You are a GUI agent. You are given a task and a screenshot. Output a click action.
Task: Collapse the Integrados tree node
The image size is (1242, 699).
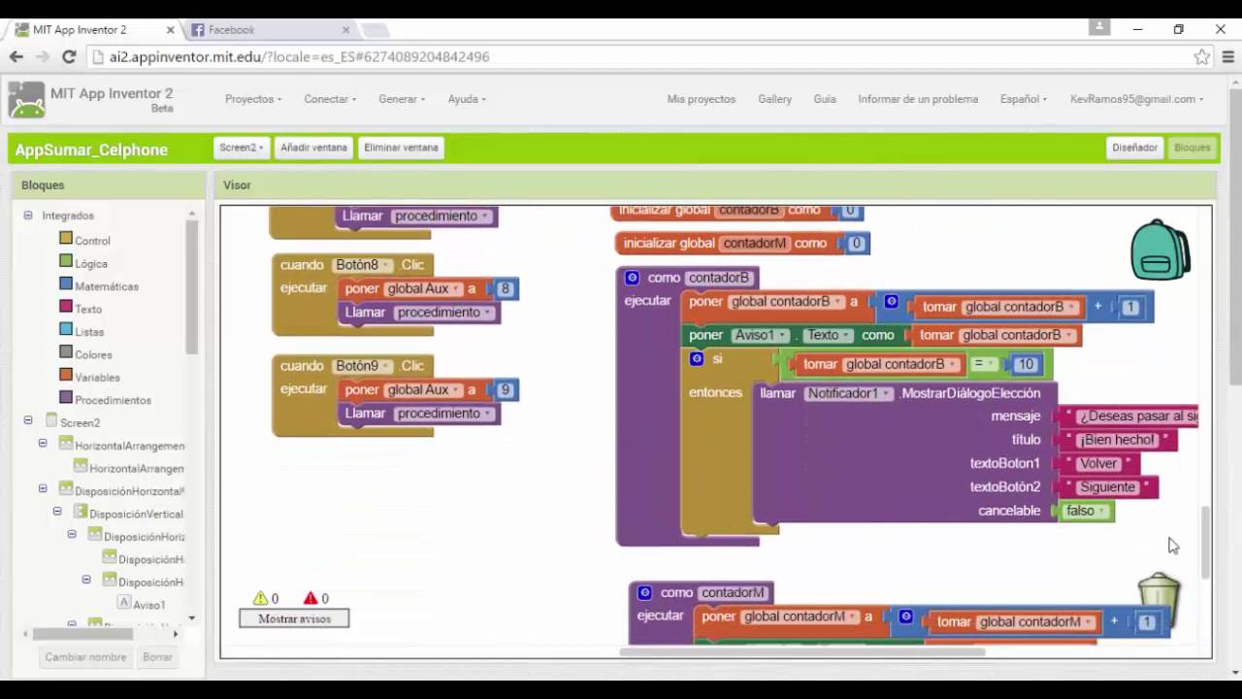pyautogui.click(x=27, y=216)
